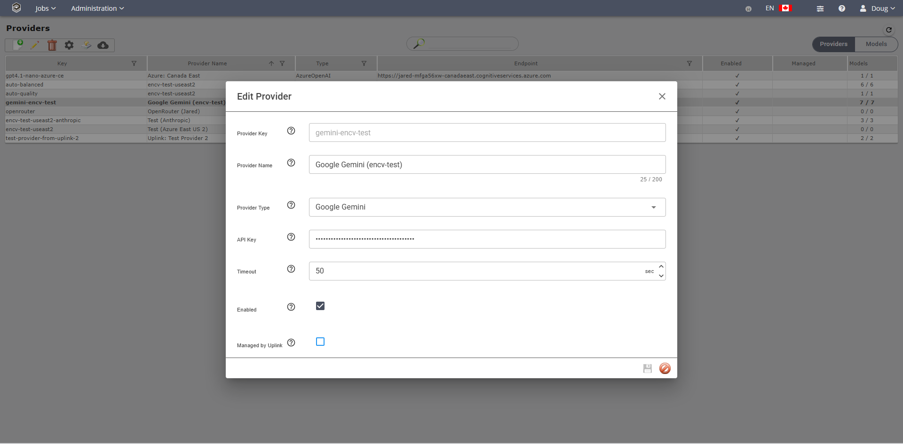
Task: Enable the Managed by Uplink checkbox
Action: [x=320, y=342]
